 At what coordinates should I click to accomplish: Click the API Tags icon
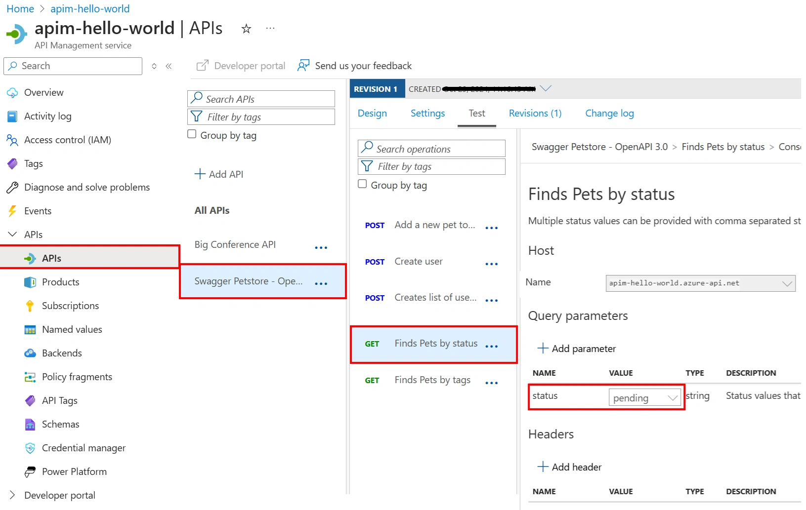30,401
